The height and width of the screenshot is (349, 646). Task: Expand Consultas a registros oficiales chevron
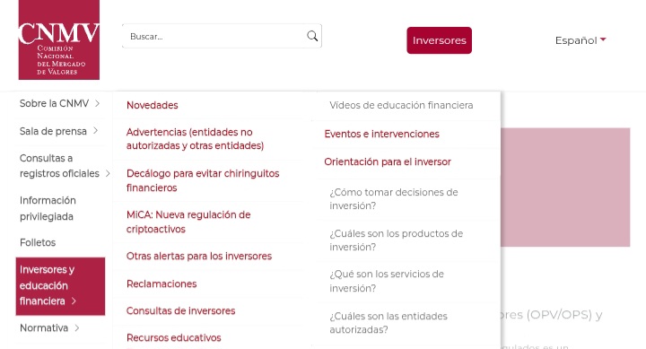(x=108, y=173)
